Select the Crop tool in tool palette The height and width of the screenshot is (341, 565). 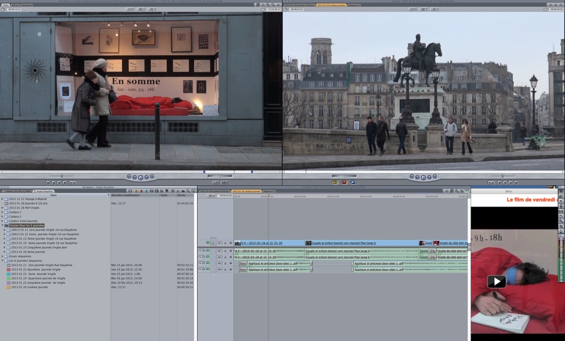[561, 226]
